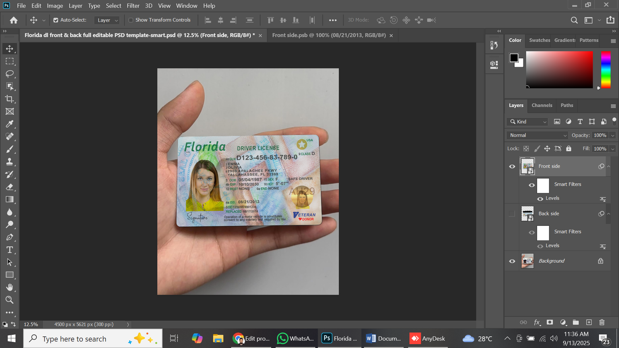Hide the Front side layer
The image size is (619, 348).
click(512, 166)
